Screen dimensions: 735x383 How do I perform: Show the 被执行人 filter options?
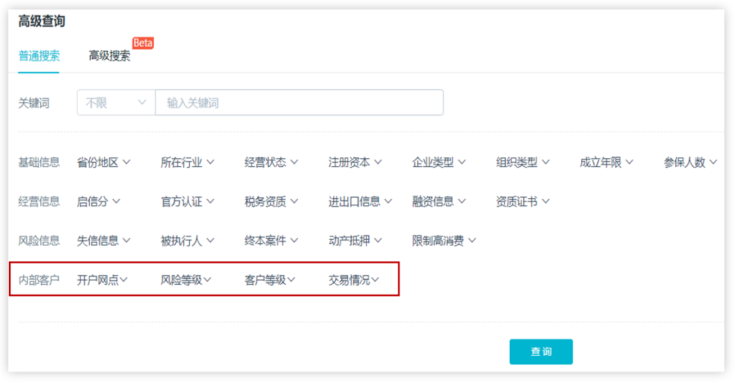tap(188, 241)
